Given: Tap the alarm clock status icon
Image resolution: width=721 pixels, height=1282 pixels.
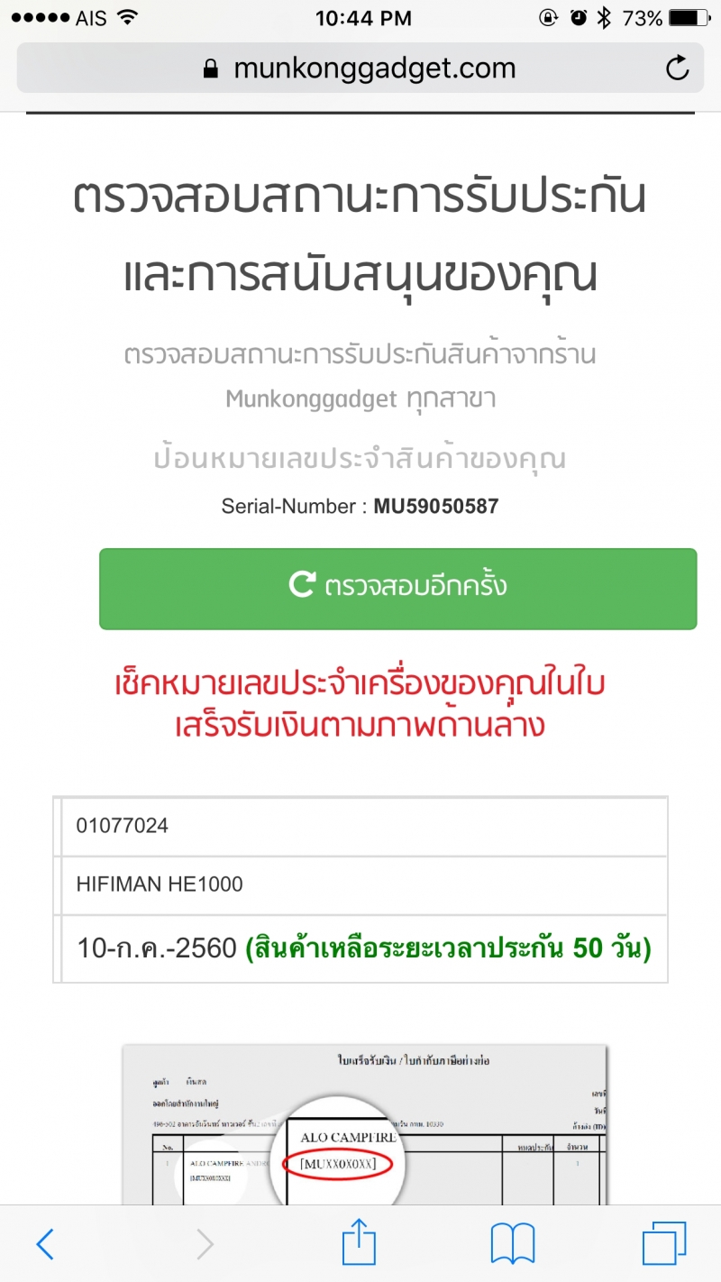Looking at the screenshot, I should pyautogui.click(x=578, y=18).
